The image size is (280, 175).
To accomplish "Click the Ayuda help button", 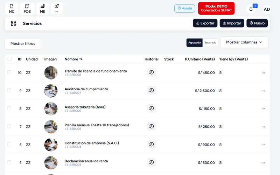I will pos(185,8).
